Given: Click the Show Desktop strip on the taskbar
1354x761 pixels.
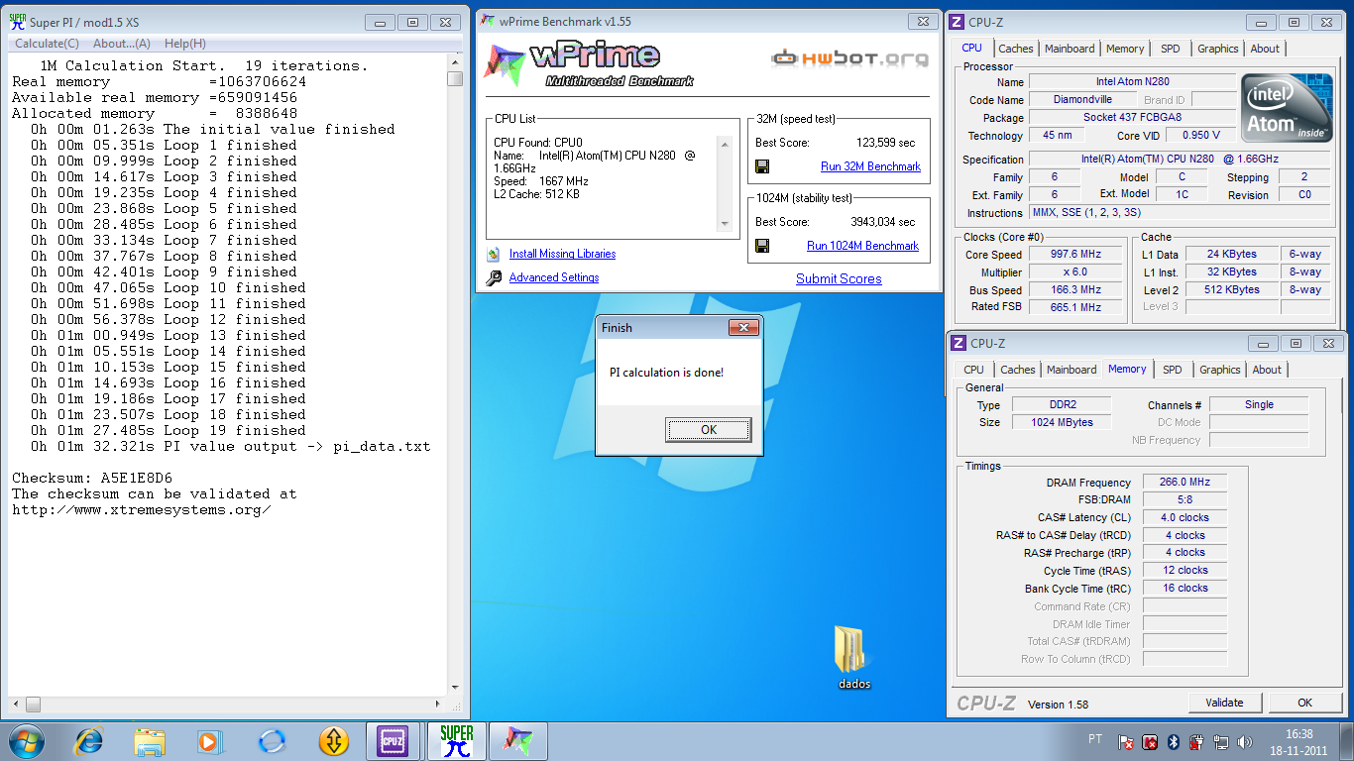Looking at the screenshot, I should [x=1347, y=741].
